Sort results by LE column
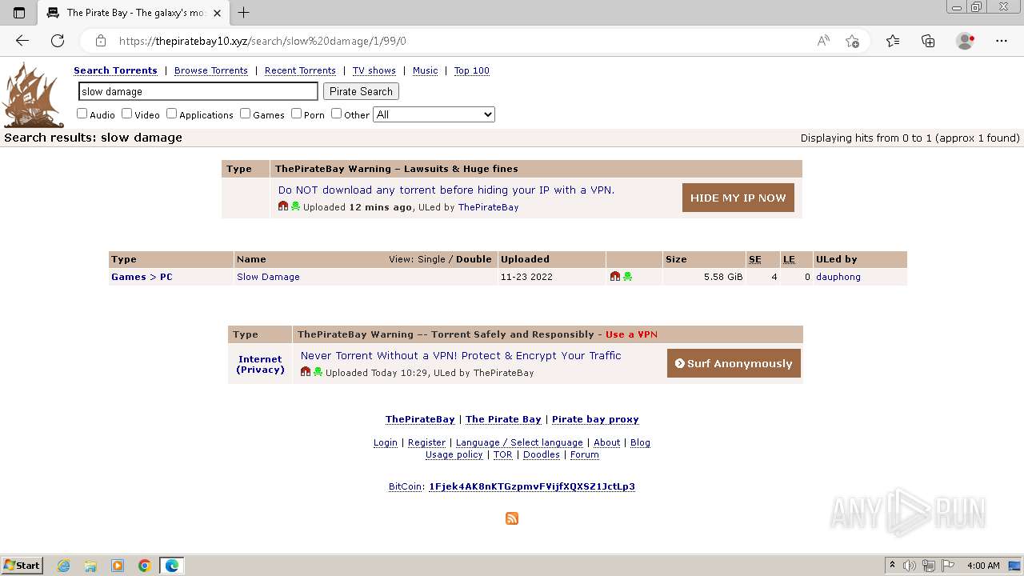Screen dimensions: 1024x576 click(x=789, y=259)
